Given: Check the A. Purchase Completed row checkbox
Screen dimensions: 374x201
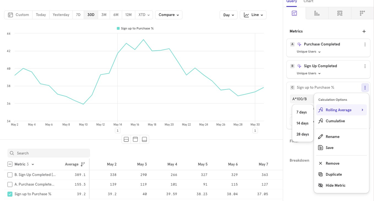Looking at the screenshot, I should coord(10,184).
